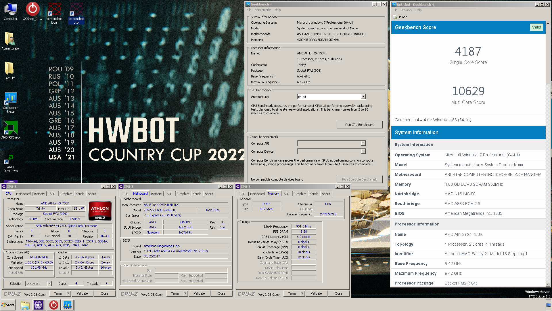This screenshot has width=552, height=311.
Task: Click the Core Voltage 1.904 V field
Action: [x=75, y=219]
